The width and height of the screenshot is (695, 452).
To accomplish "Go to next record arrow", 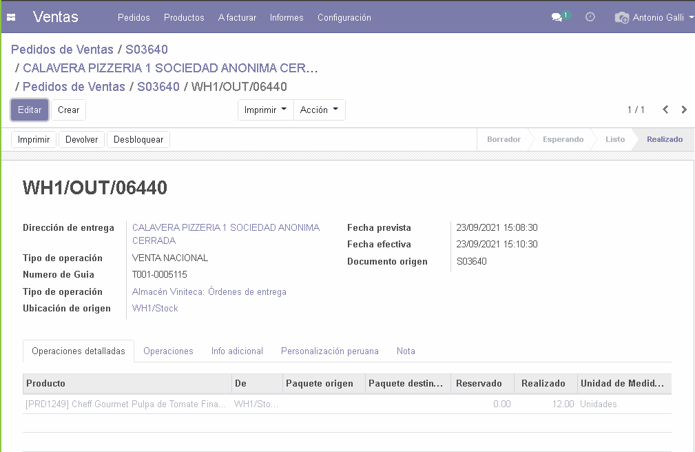I will 684,110.
